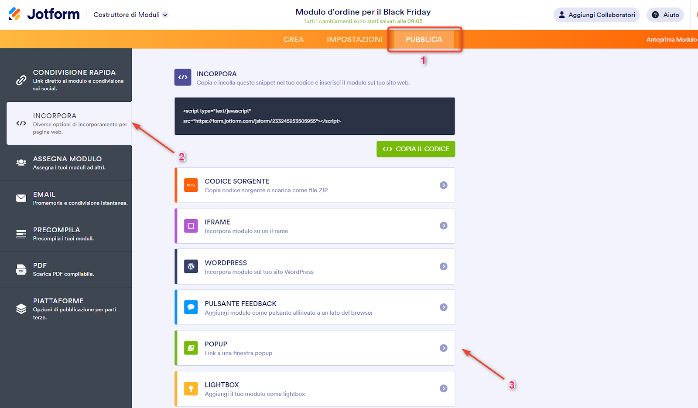This screenshot has height=408, width=698.
Task: Click the 'Tutti i cambiamenti sono stati salvati' status text
Action: point(363,21)
